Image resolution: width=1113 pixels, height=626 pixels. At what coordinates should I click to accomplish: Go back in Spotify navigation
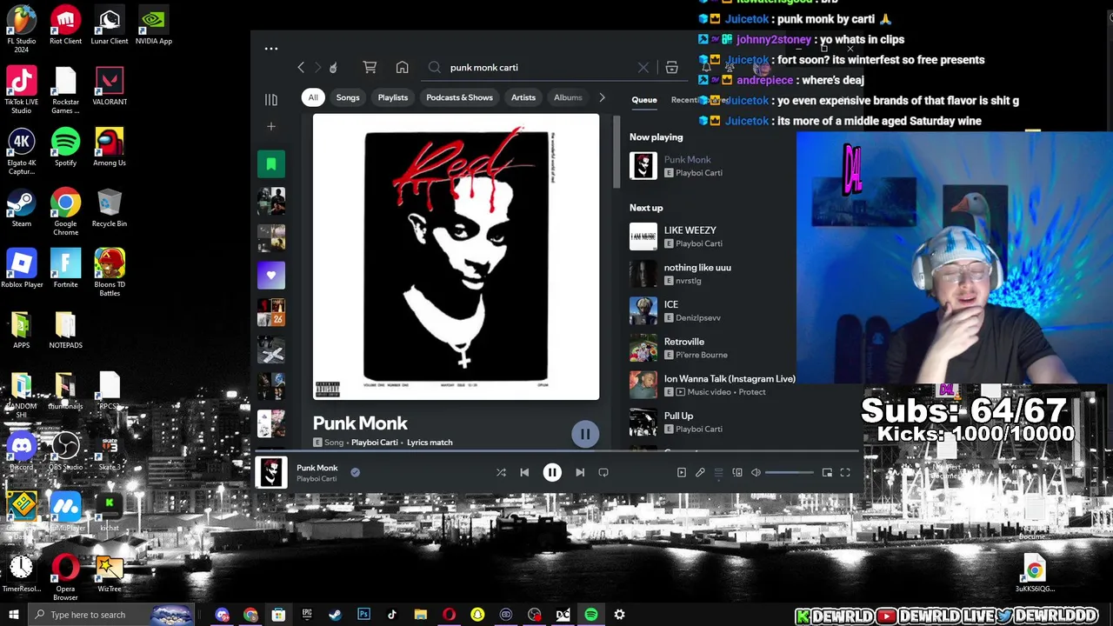pyautogui.click(x=301, y=67)
